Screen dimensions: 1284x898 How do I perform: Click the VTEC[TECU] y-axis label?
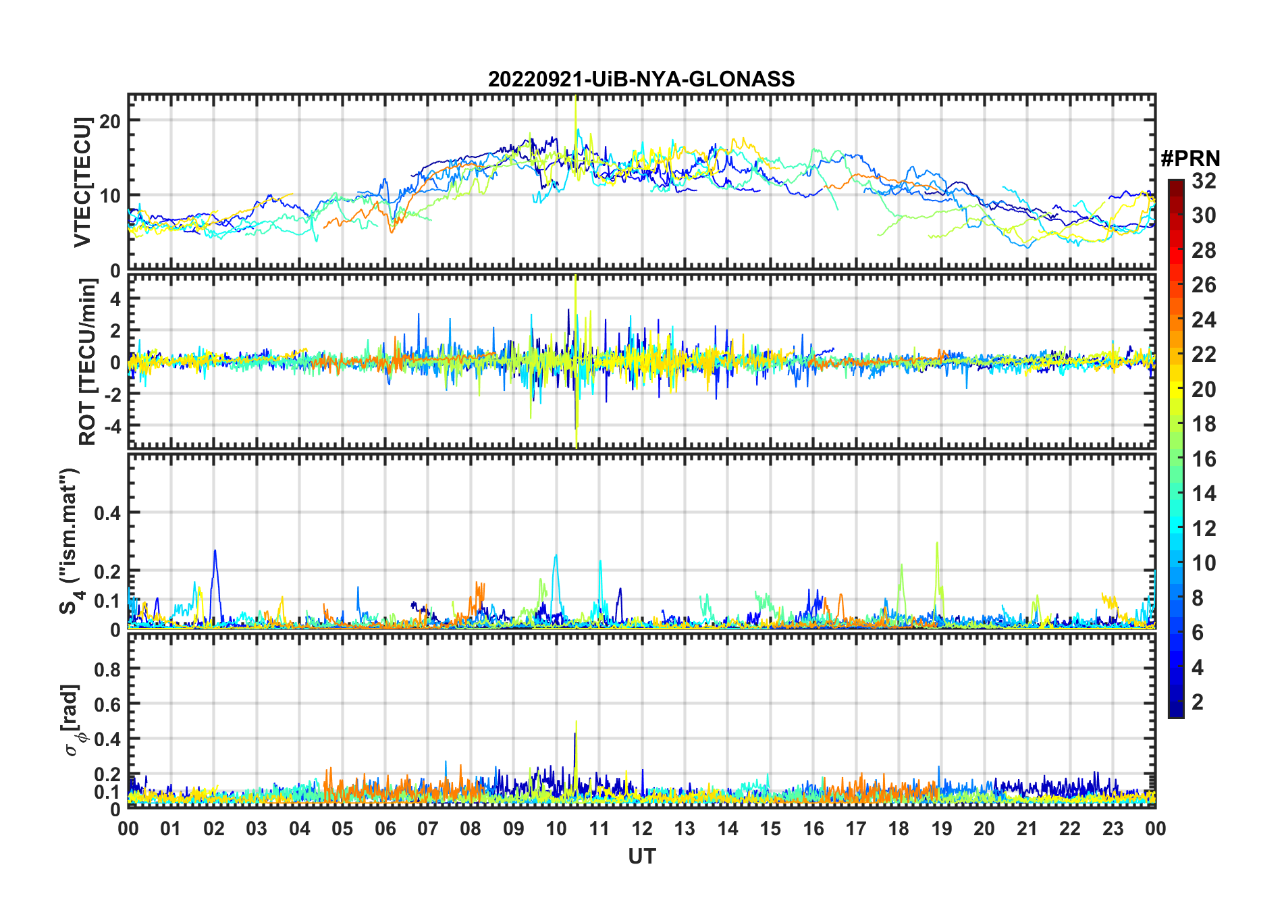[x=82, y=182]
